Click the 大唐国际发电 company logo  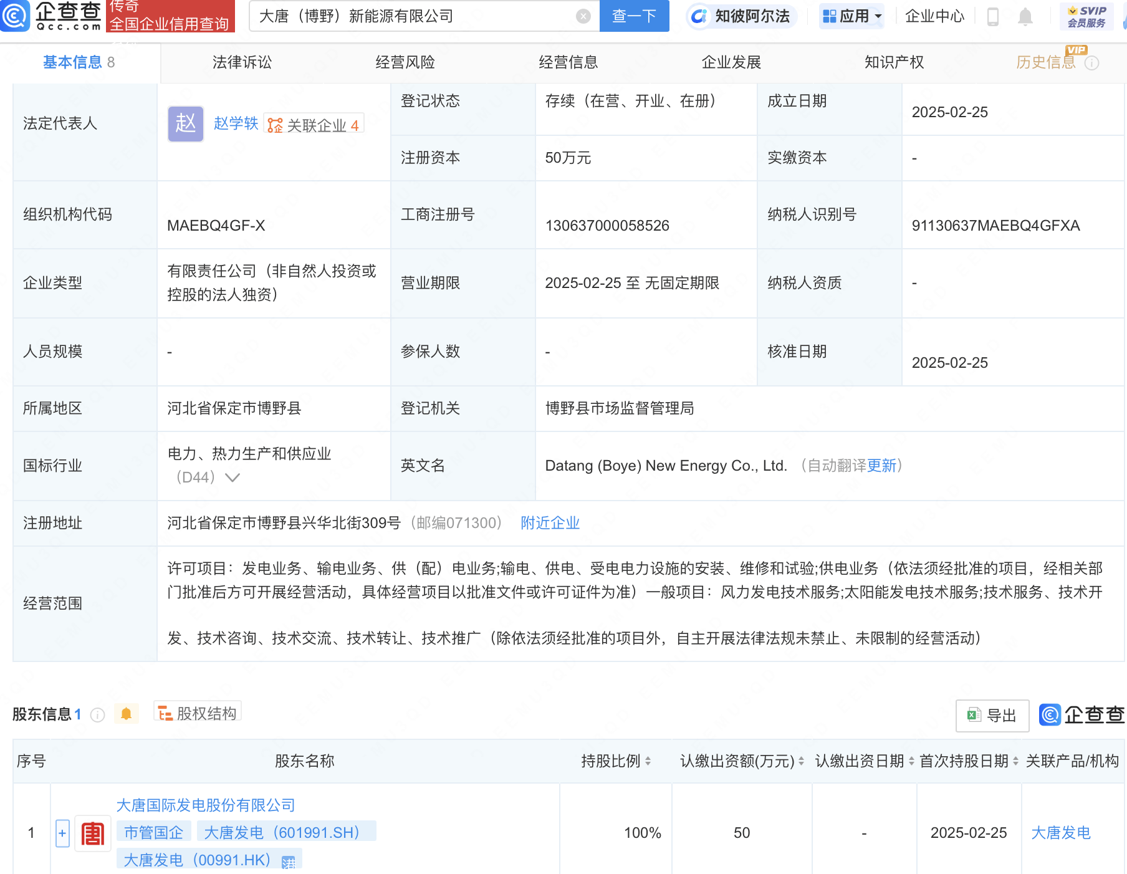pyautogui.click(x=93, y=833)
